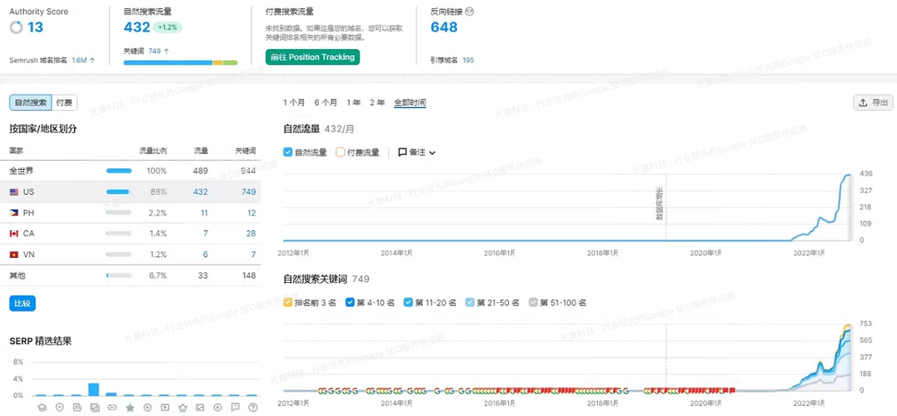Open the backlinks count 648 link
897x416 pixels.
444,27
